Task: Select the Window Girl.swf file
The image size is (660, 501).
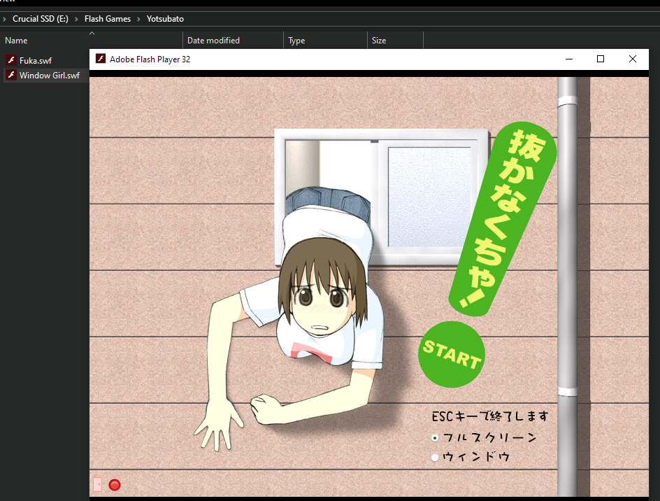Action: (49, 76)
